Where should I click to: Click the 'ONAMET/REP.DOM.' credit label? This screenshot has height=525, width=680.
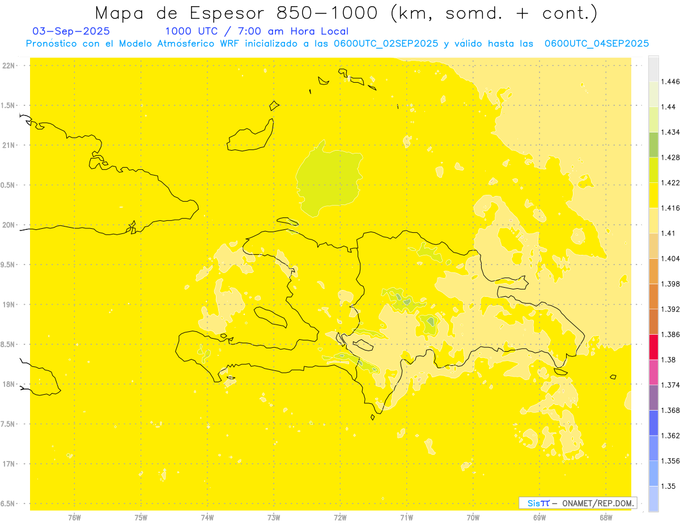pyautogui.click(x=599, y=503)
